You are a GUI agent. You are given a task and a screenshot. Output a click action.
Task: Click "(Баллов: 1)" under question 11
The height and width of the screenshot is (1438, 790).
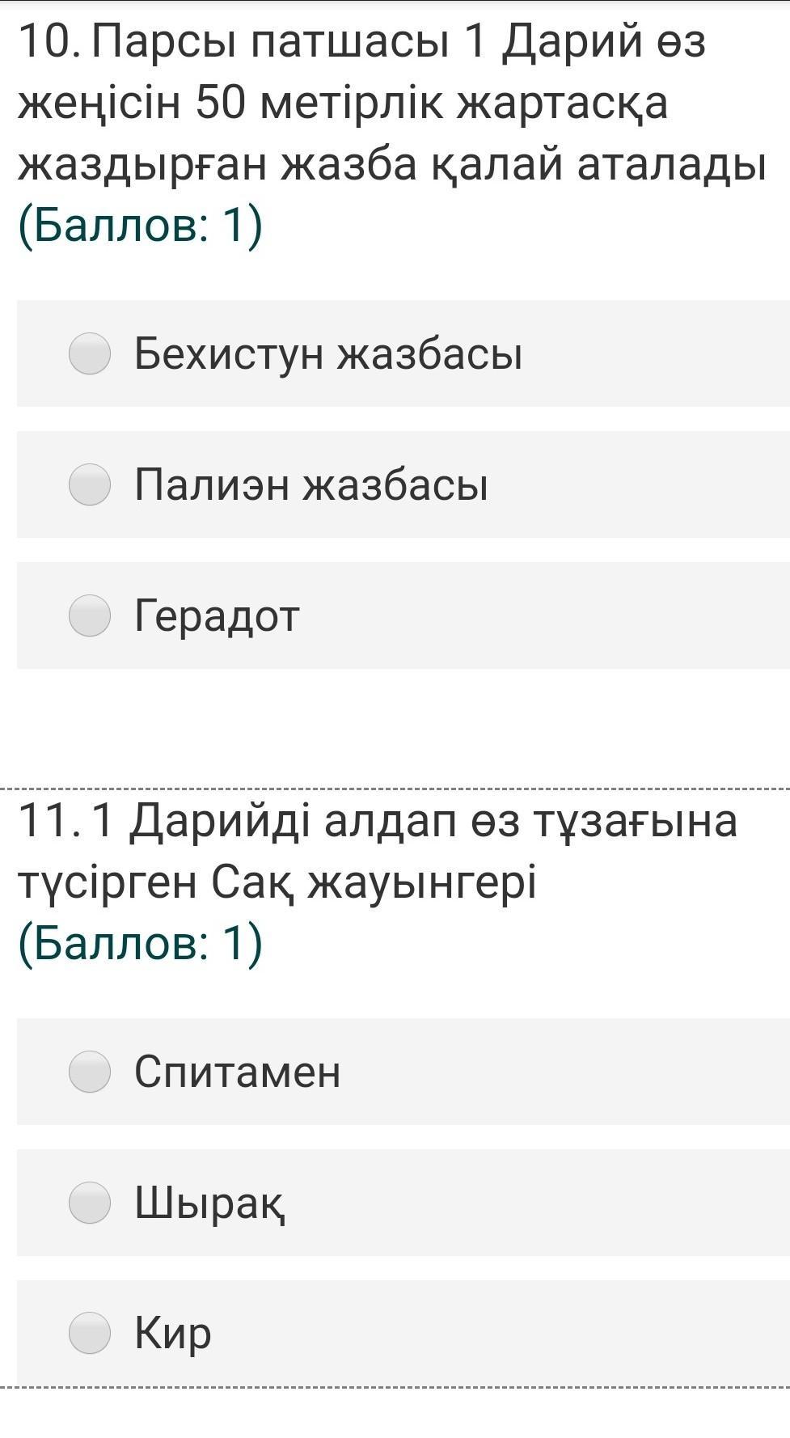[x=141, y=943]
